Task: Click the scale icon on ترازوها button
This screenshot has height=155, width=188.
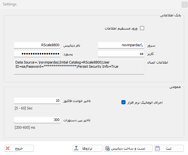Action: point(76,148)
